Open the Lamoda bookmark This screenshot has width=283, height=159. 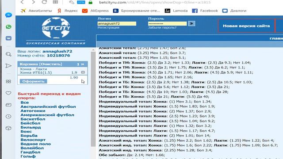tap(176, 11)
